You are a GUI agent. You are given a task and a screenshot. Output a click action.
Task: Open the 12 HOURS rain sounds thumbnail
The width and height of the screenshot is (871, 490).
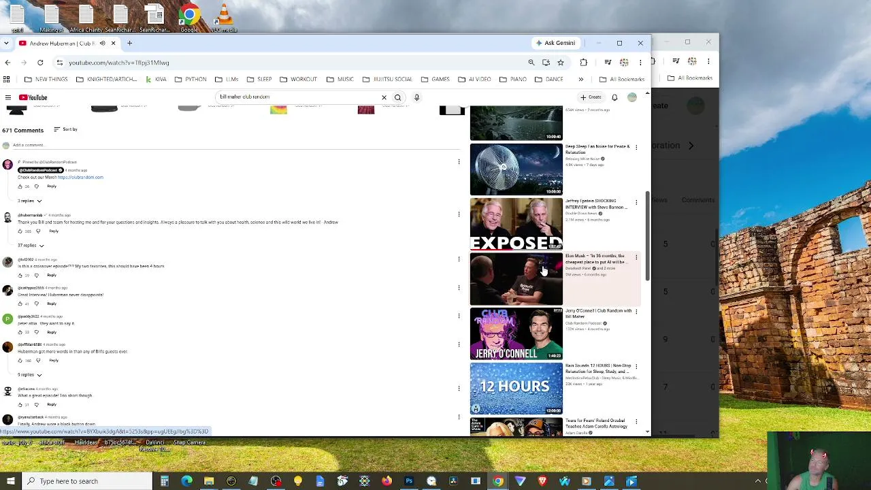point(516,389)
